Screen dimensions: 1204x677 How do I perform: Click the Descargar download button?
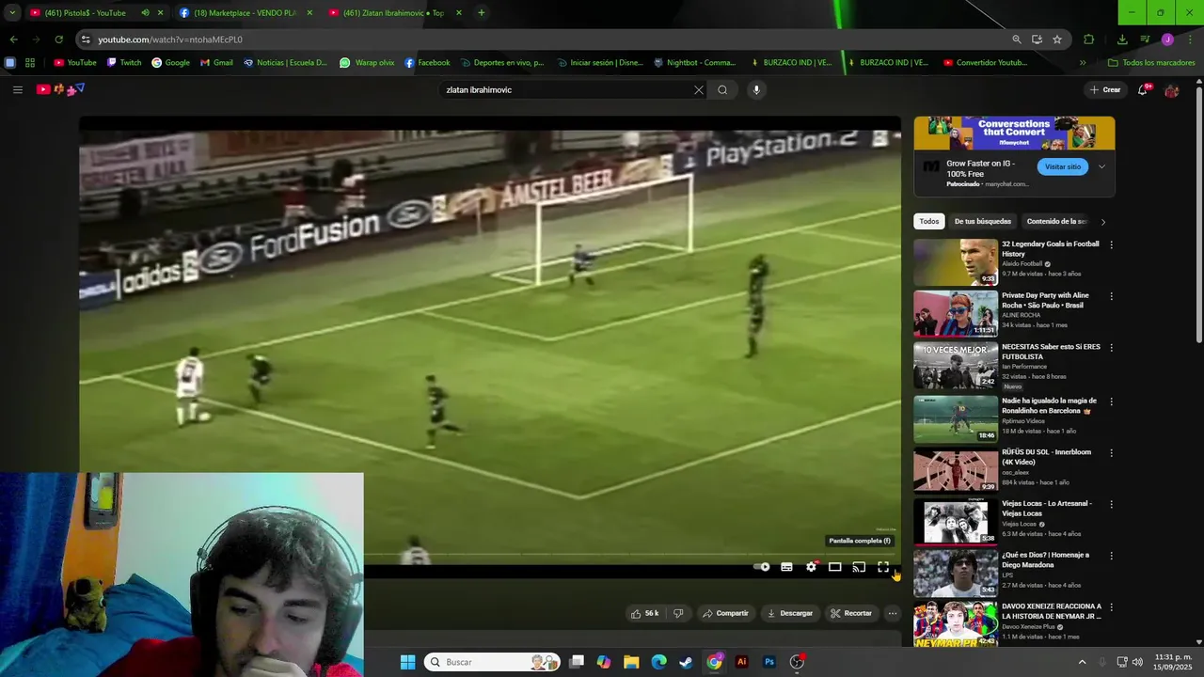pos(790,613)
